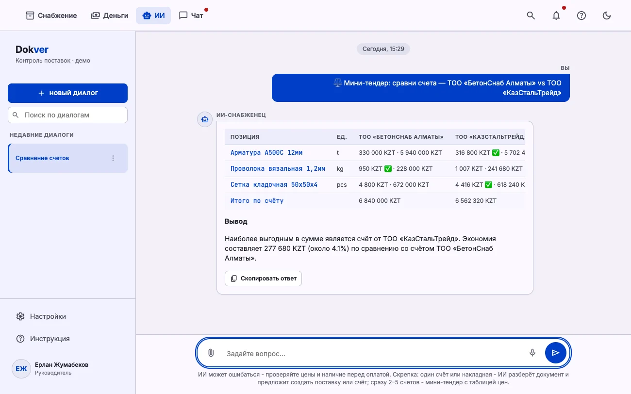
Task: Click the search magnifier icon in top bar
Action: [x=531, y=16]
